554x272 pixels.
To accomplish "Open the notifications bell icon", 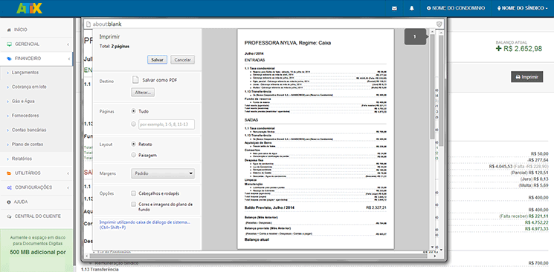I will tap(412, 8).
